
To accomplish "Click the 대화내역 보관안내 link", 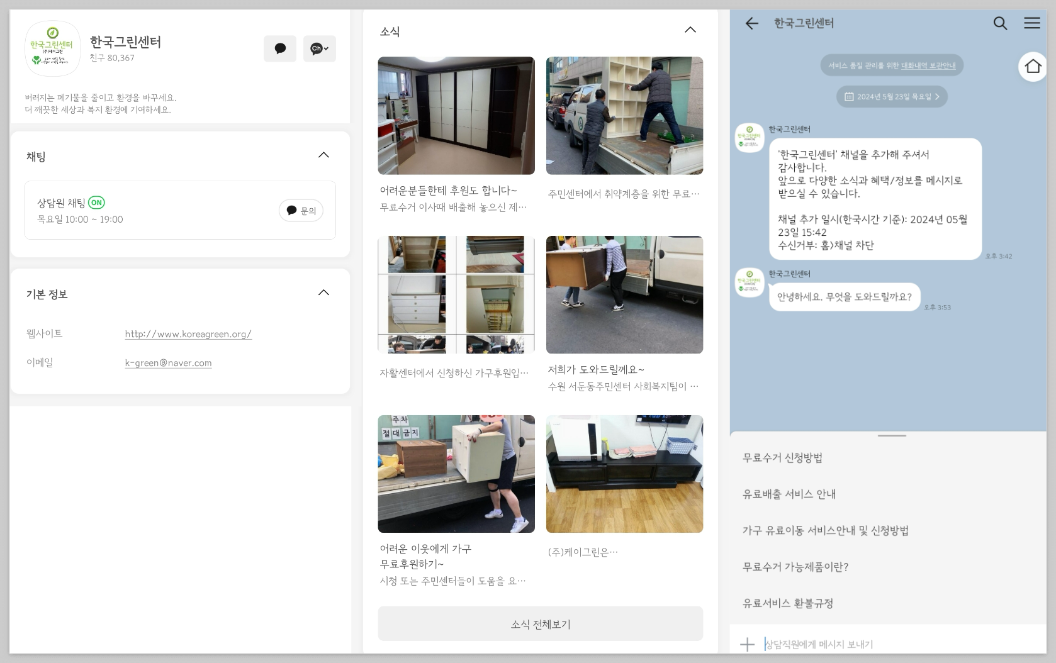I will [x=928, y=65].
